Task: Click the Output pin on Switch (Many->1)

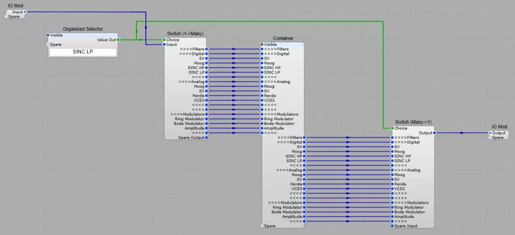Action: coord(435,133)
